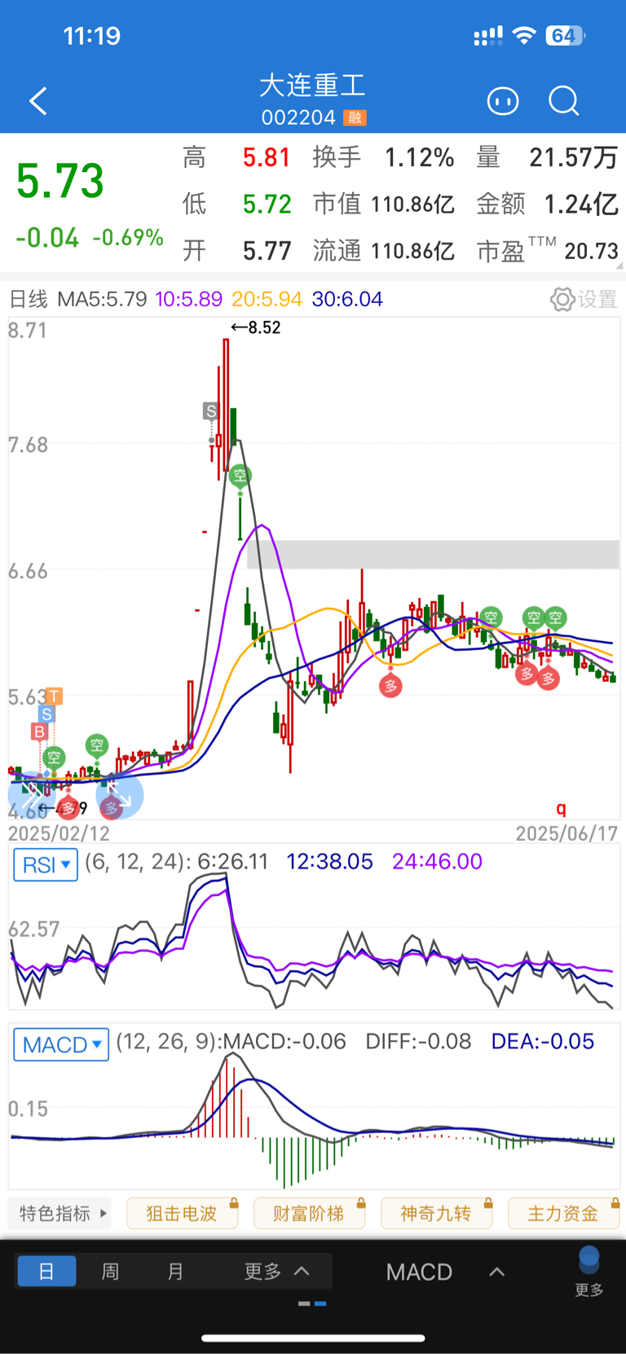Tap the blue S marker at left
The height and width of the screenshot is (1354, 626).
46,714
